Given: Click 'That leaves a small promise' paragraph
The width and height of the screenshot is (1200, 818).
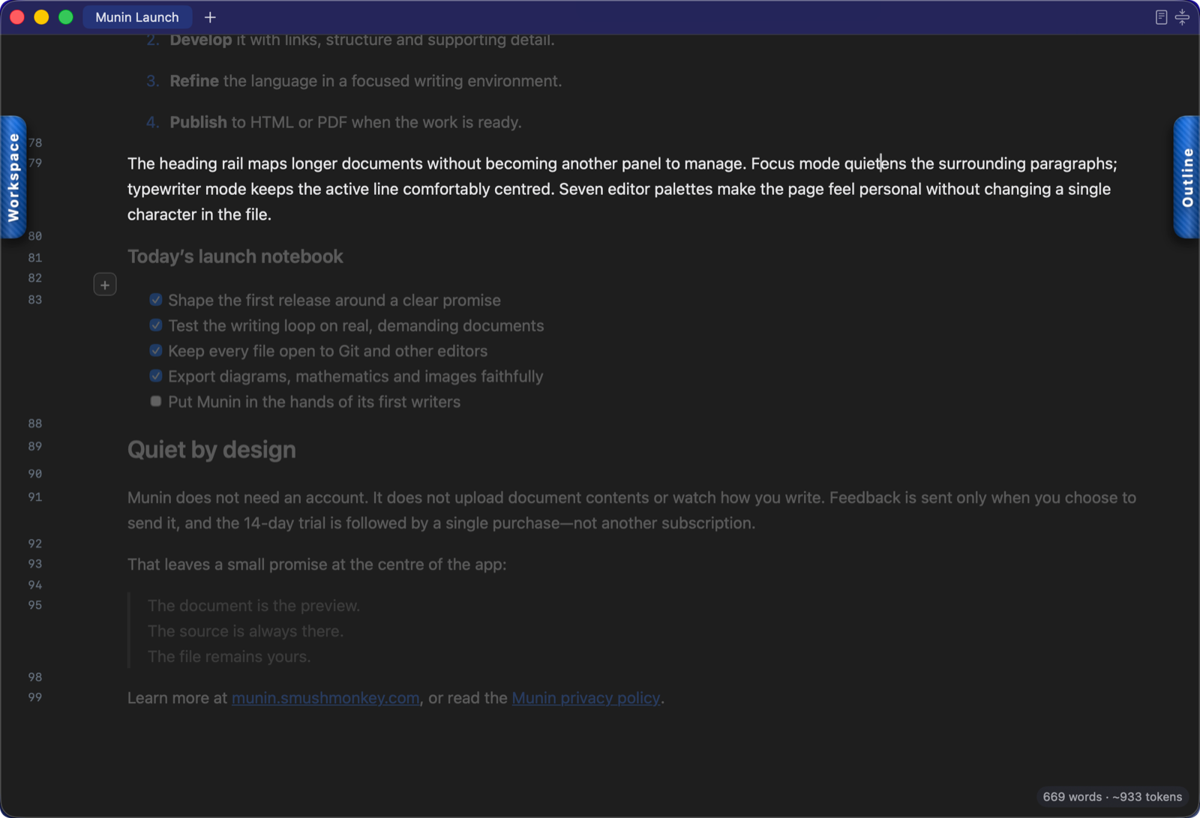Looking at the screenshot, I should tap(316, 565).
